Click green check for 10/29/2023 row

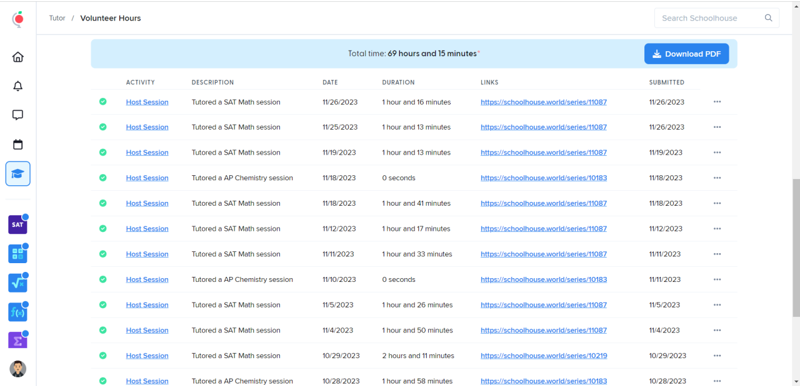(102, 355)
